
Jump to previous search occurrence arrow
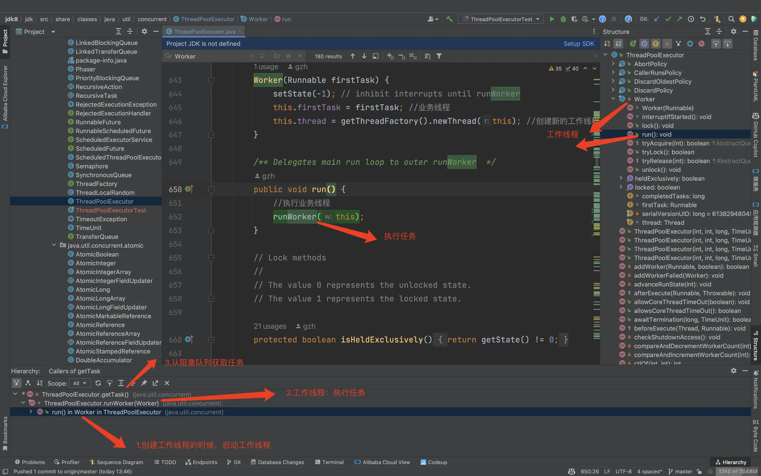(x=353, y=56)
